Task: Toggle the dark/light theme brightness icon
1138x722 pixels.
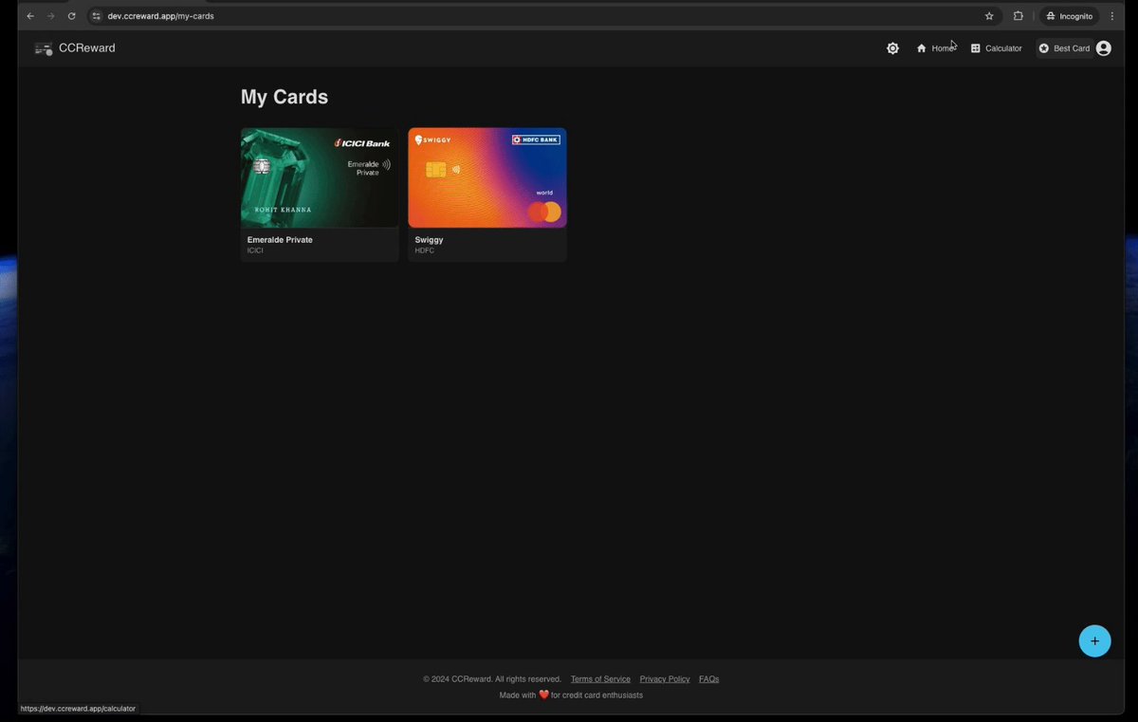Action: 892,48
